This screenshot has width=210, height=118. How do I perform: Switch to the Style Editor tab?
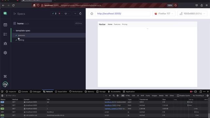click(61, 92)
